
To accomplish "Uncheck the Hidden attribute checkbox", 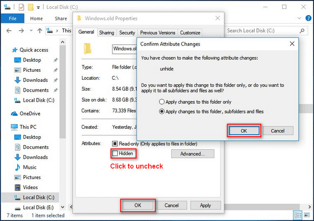I will (115, 153).
